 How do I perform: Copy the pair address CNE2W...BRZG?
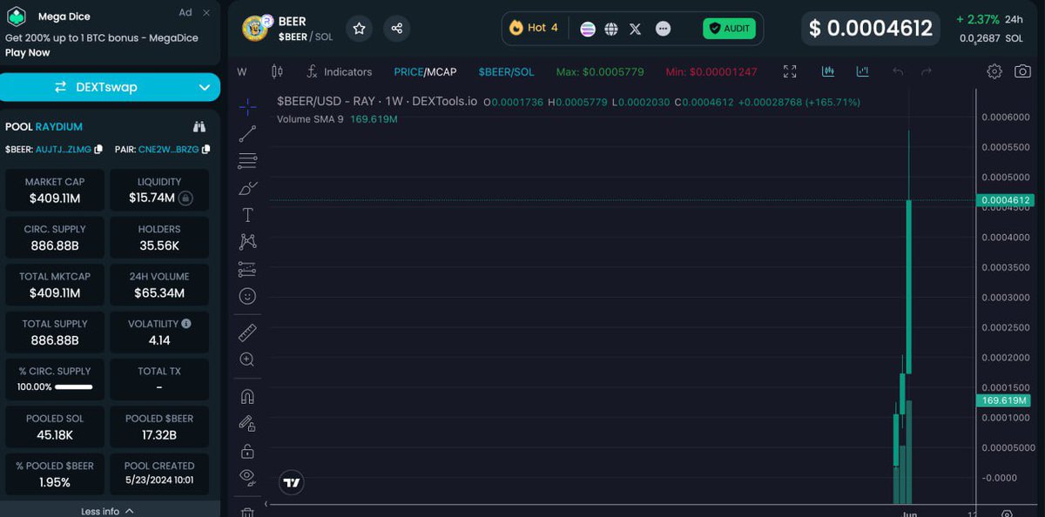click(x=206, y=150)
